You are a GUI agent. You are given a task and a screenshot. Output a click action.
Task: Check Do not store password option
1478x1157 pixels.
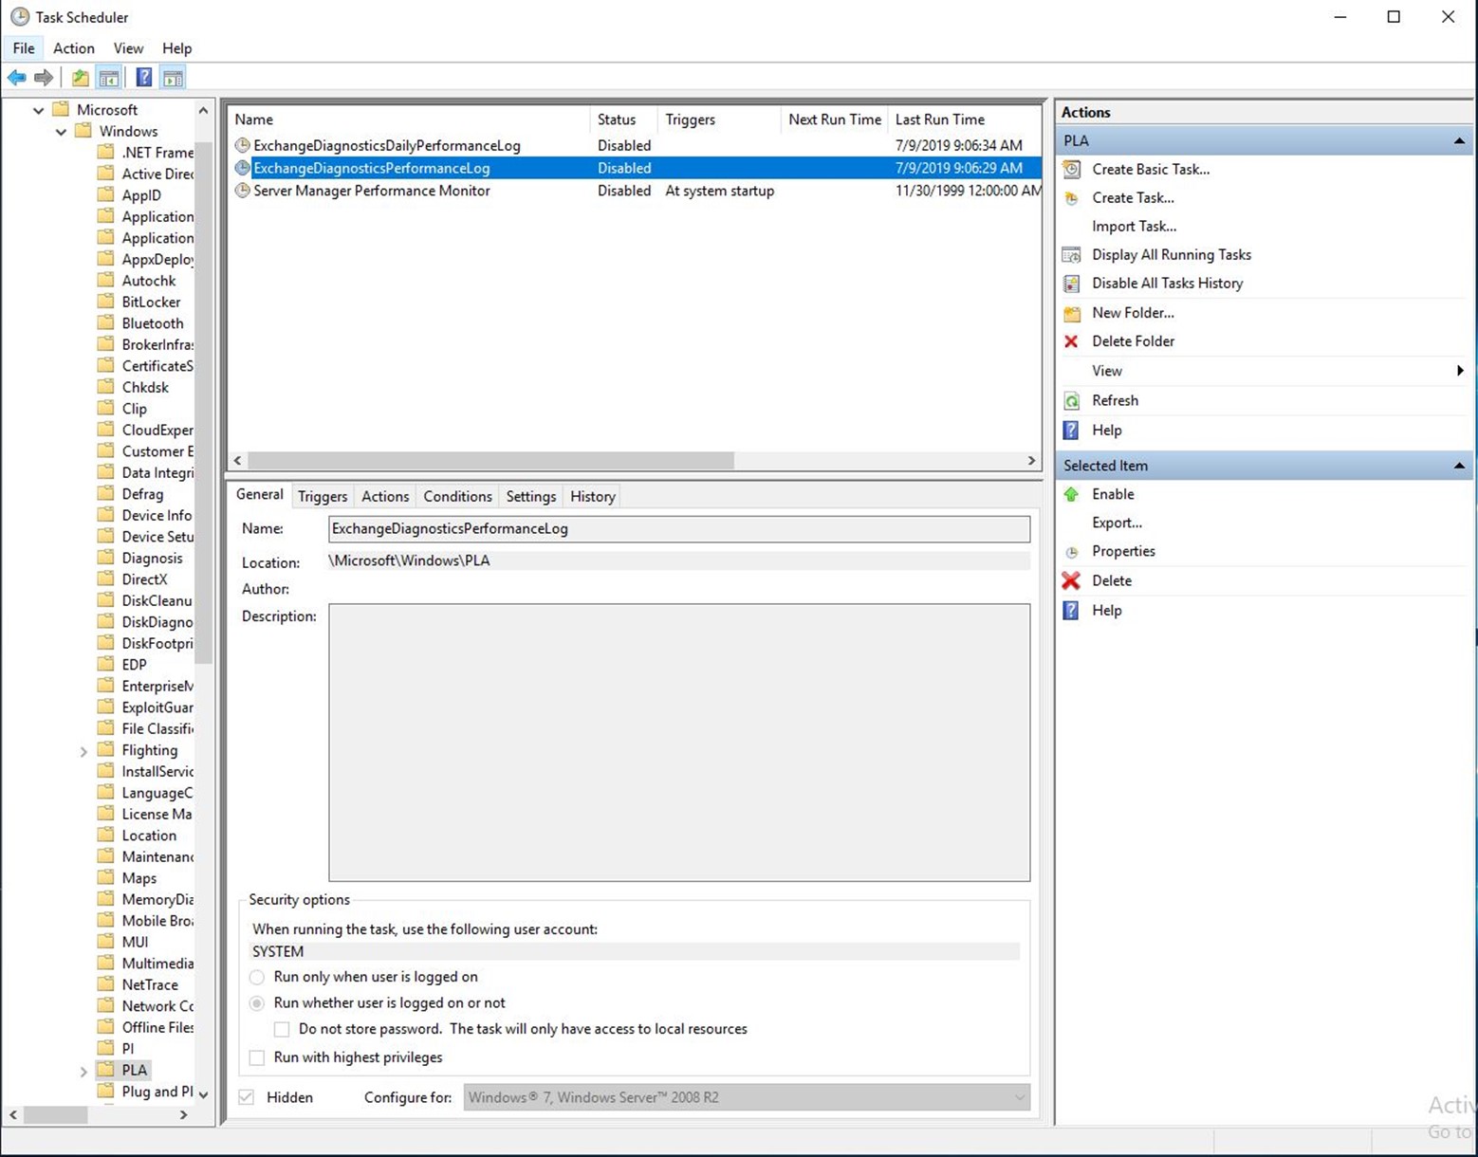tap(282, 1029)
